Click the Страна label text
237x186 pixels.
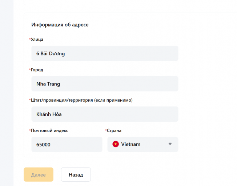(114, 130)
